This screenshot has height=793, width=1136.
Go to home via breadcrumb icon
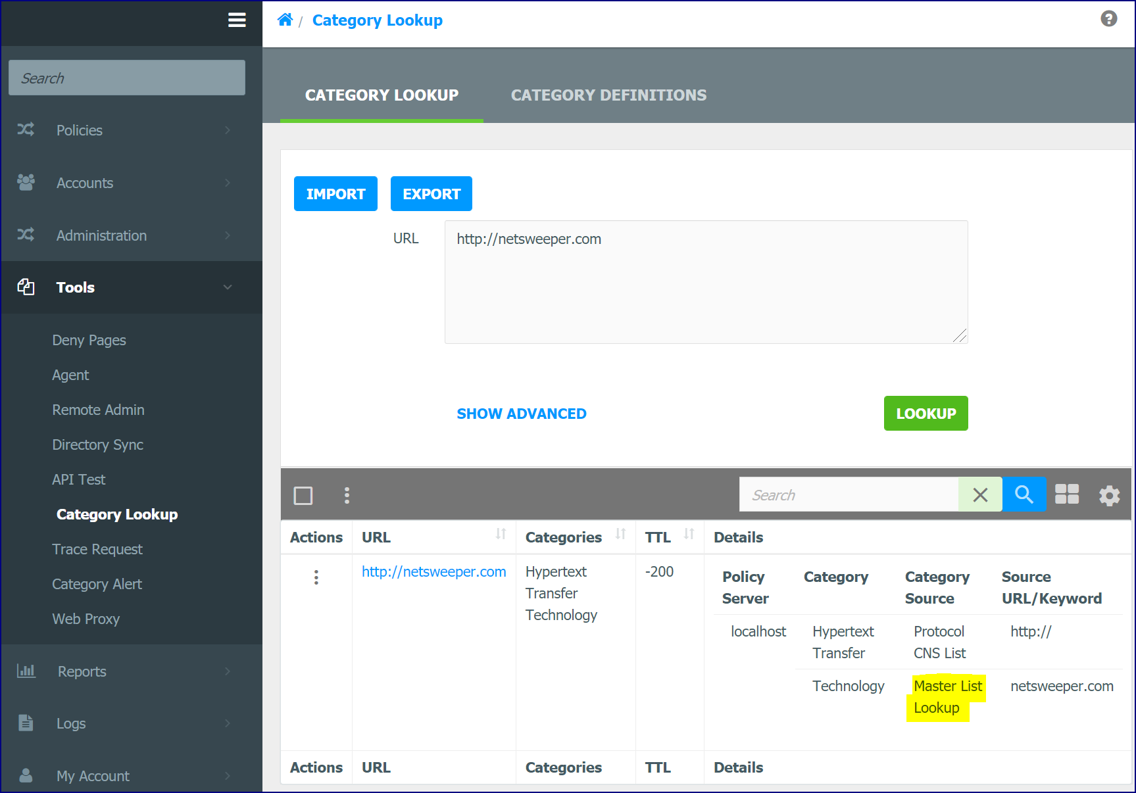coord(285,20)
